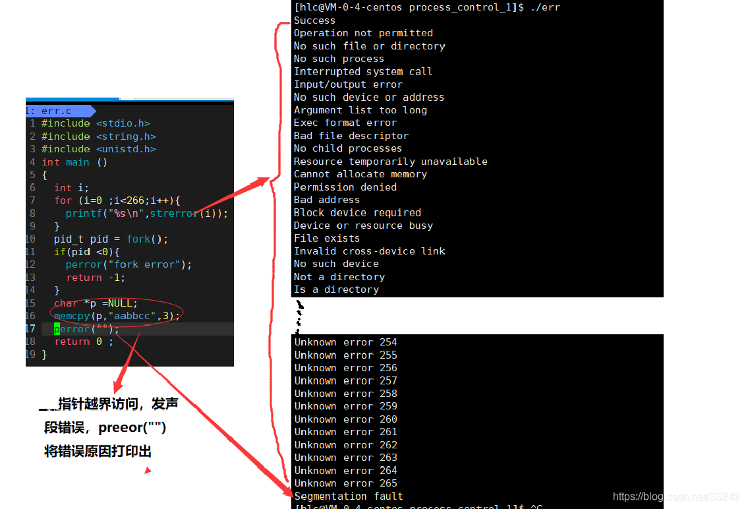Image resolution: width=746 pixels, height=509 pixels.
Task: Click 'int main ()' on line 4
Action: (x=74, y=162)
